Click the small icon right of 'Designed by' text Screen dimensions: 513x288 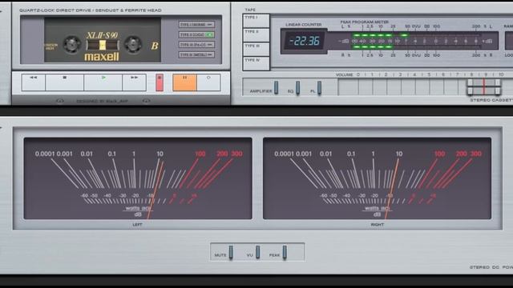(146, 101)
